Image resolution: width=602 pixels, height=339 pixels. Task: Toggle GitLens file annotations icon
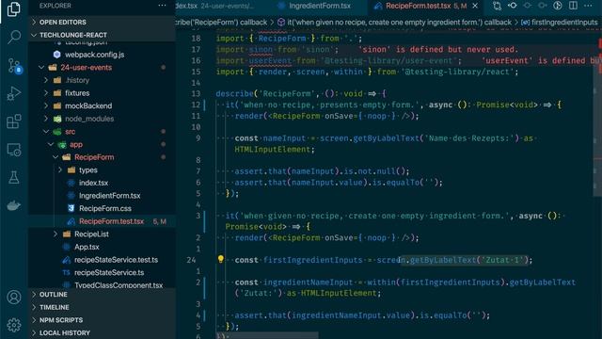tap(558, 6)
